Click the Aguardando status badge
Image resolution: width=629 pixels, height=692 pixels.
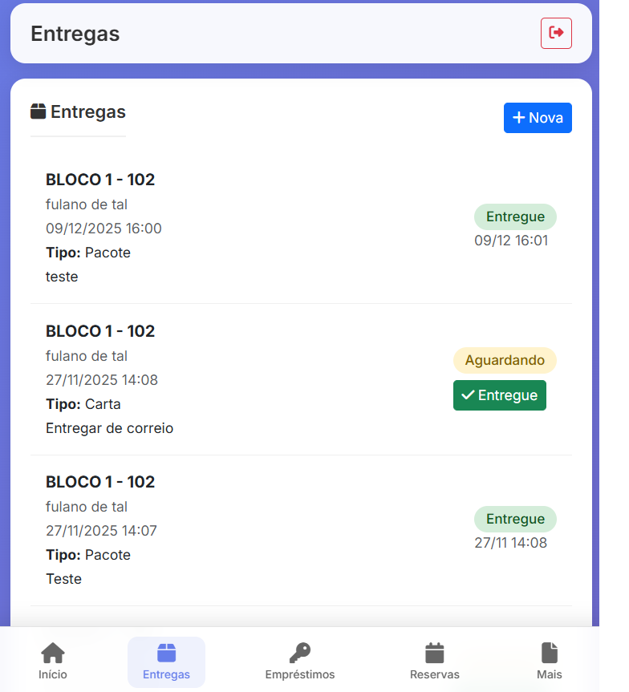505,360
